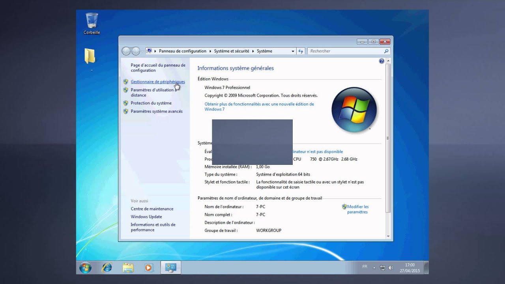Minimize the Système window
The width and height of the screenshot is (505, 284).
point(362,41)
